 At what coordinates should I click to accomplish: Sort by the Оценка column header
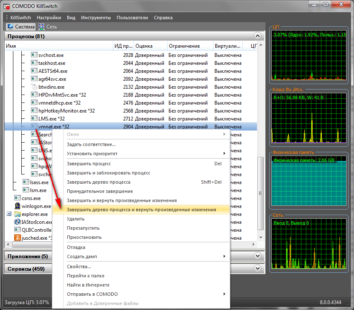click(150, 46)
